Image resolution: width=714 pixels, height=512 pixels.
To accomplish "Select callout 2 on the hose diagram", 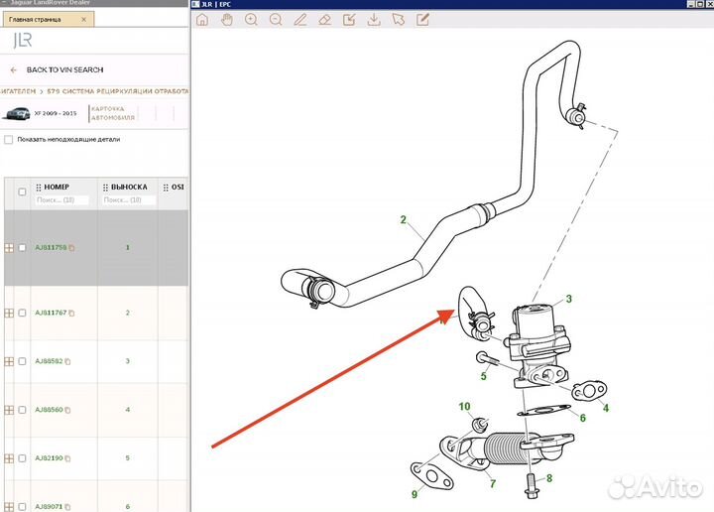I will pos(403,219).
